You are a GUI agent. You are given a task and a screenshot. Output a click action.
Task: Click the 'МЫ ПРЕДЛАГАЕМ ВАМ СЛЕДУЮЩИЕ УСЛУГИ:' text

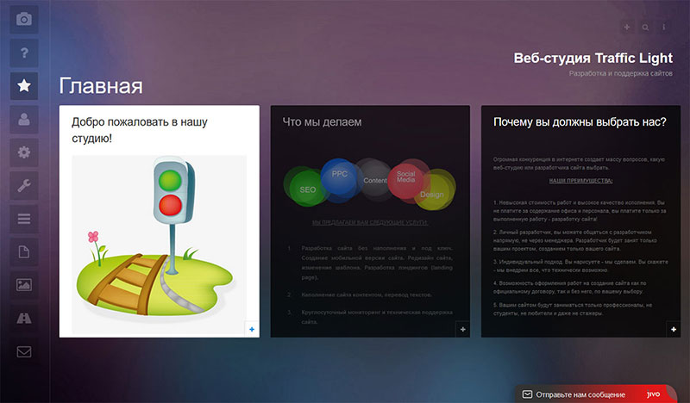click(x=370, y=222)
